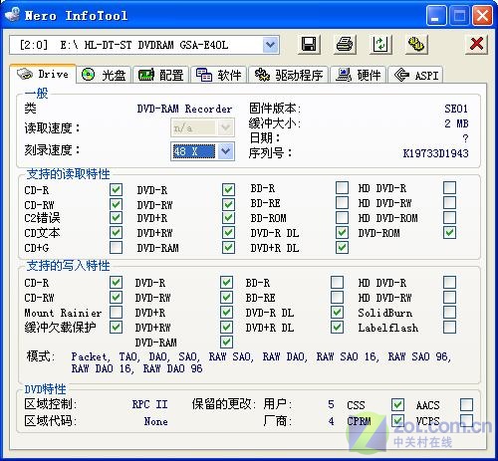
Task: Select the Drive tab
Action: tap(43, 74)
